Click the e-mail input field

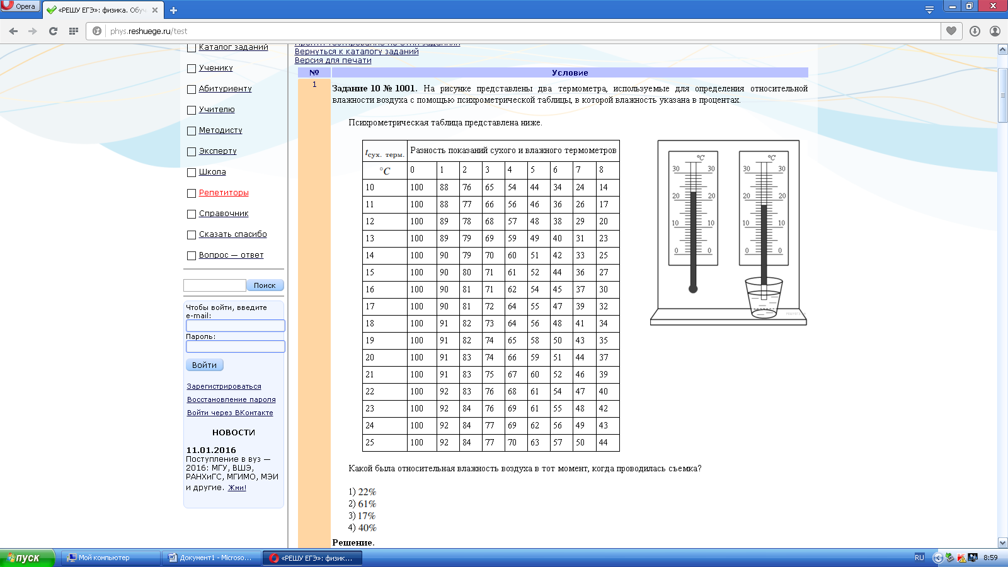[235, 326]
